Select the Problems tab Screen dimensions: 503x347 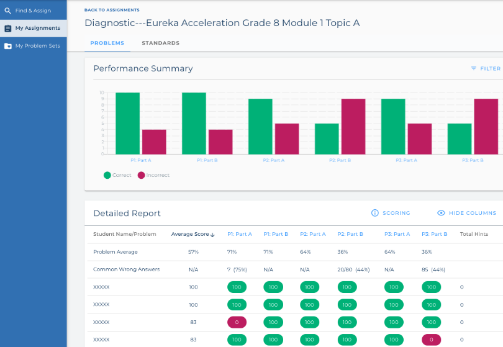click(107, 43)
